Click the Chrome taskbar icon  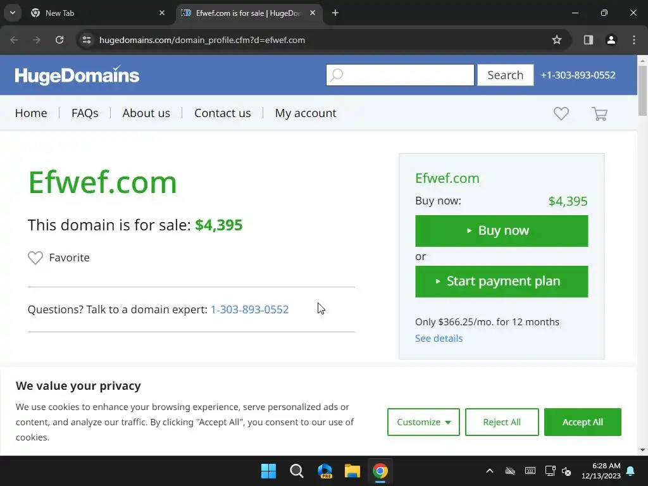coord(380,471)
